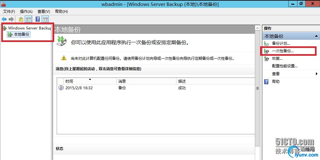
Task: Click the Up one level folder icon
Action: pos(21,19)
